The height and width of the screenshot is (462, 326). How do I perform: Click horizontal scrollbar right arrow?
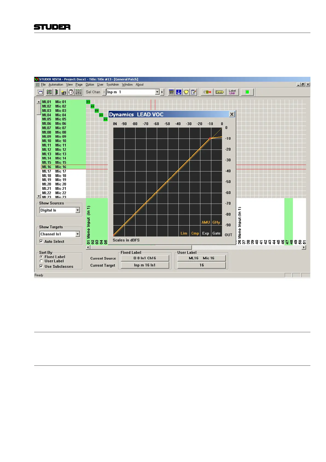point(304,247)
